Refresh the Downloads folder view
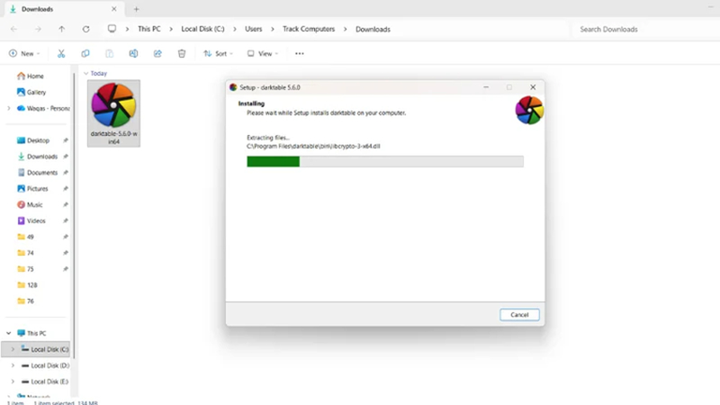 tap(85, 29)
